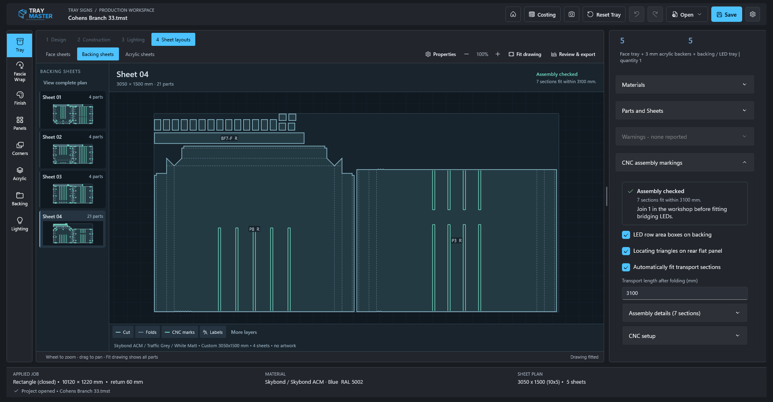Open the Backing sidebar icon

click(x=19, y=199)
